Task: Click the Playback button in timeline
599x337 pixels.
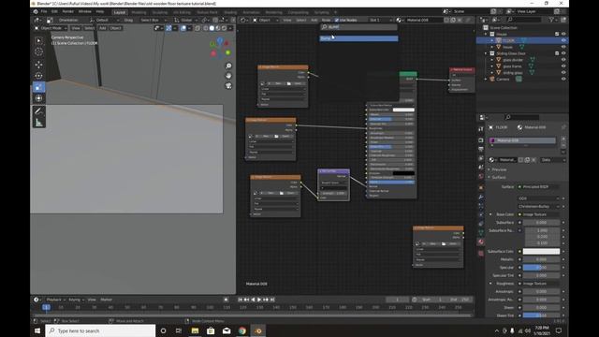Action: coord(55,300)
